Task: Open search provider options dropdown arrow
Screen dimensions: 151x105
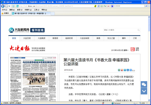Action: (149, 6)
